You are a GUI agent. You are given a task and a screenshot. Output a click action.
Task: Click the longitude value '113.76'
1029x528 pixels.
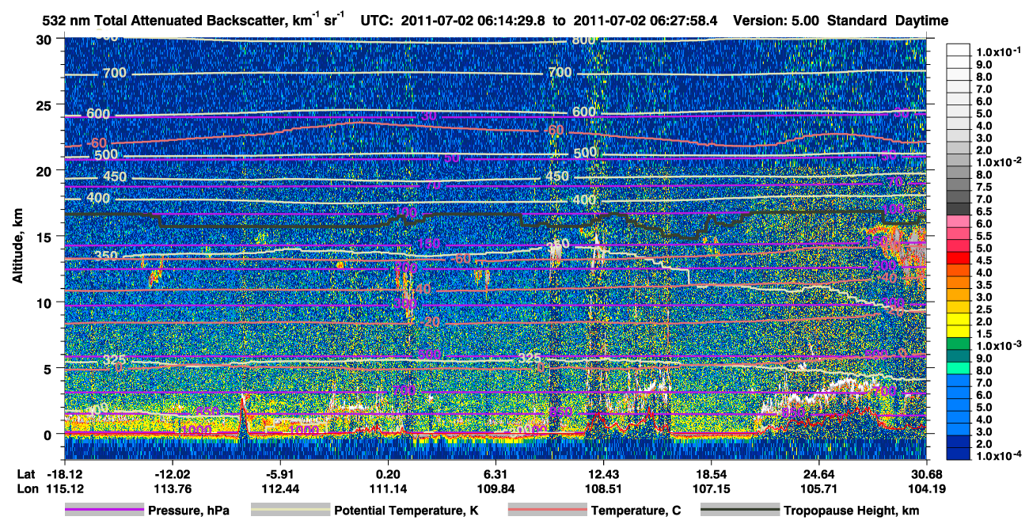click(x=173, y=489)
